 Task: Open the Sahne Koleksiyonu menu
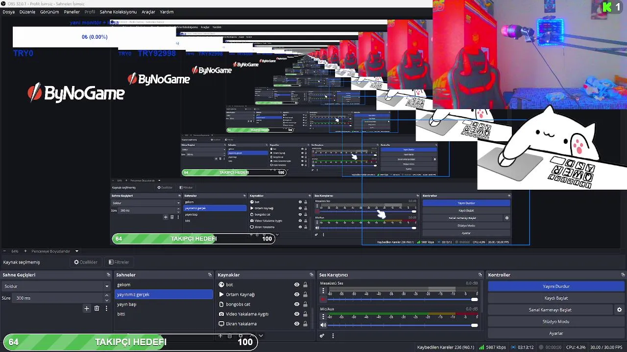click(118, 12)
